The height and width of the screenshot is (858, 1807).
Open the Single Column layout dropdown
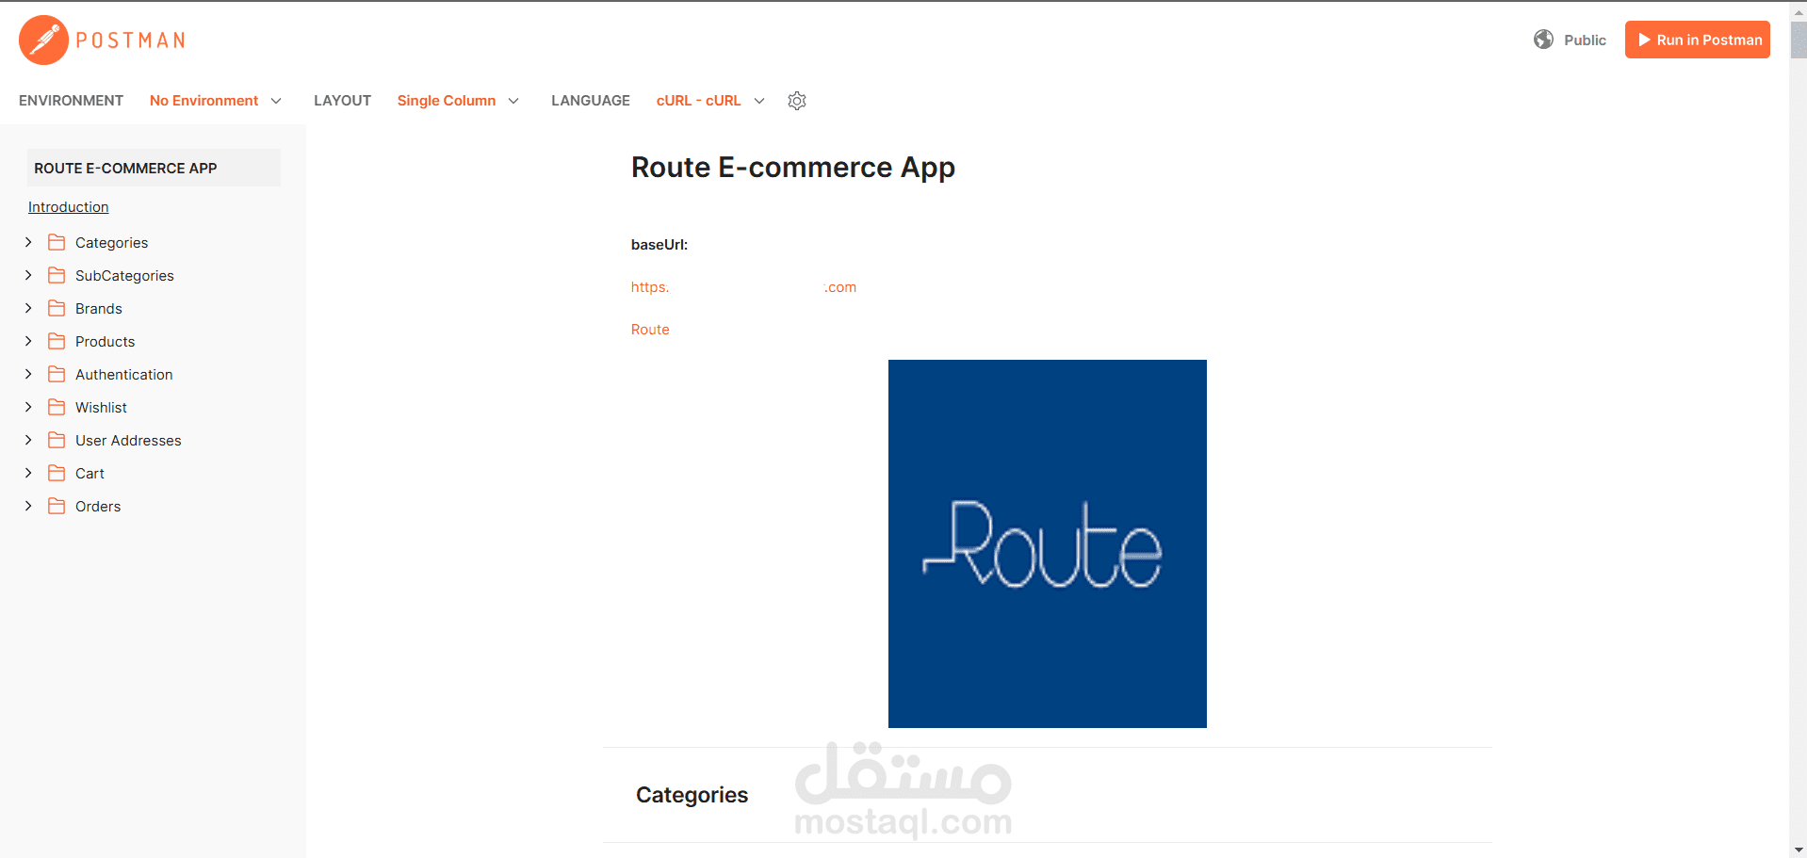(x=458, y=101)
